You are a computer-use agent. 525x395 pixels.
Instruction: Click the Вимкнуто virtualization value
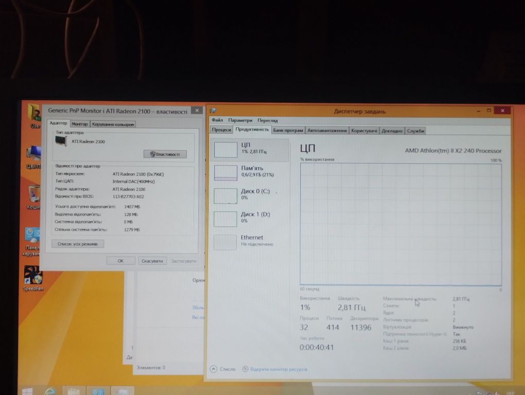click(x=463, y=327)
